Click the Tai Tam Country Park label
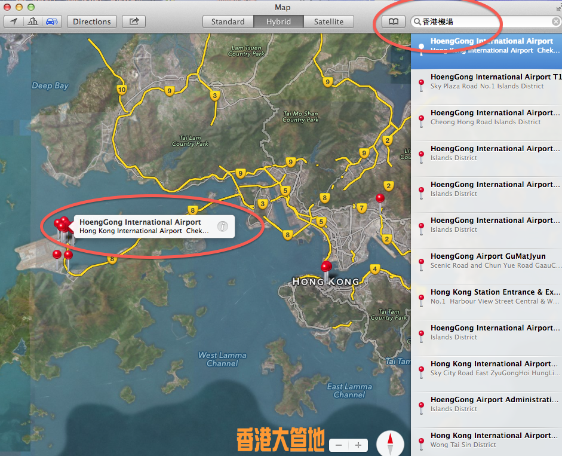 (x=389, y=314)
